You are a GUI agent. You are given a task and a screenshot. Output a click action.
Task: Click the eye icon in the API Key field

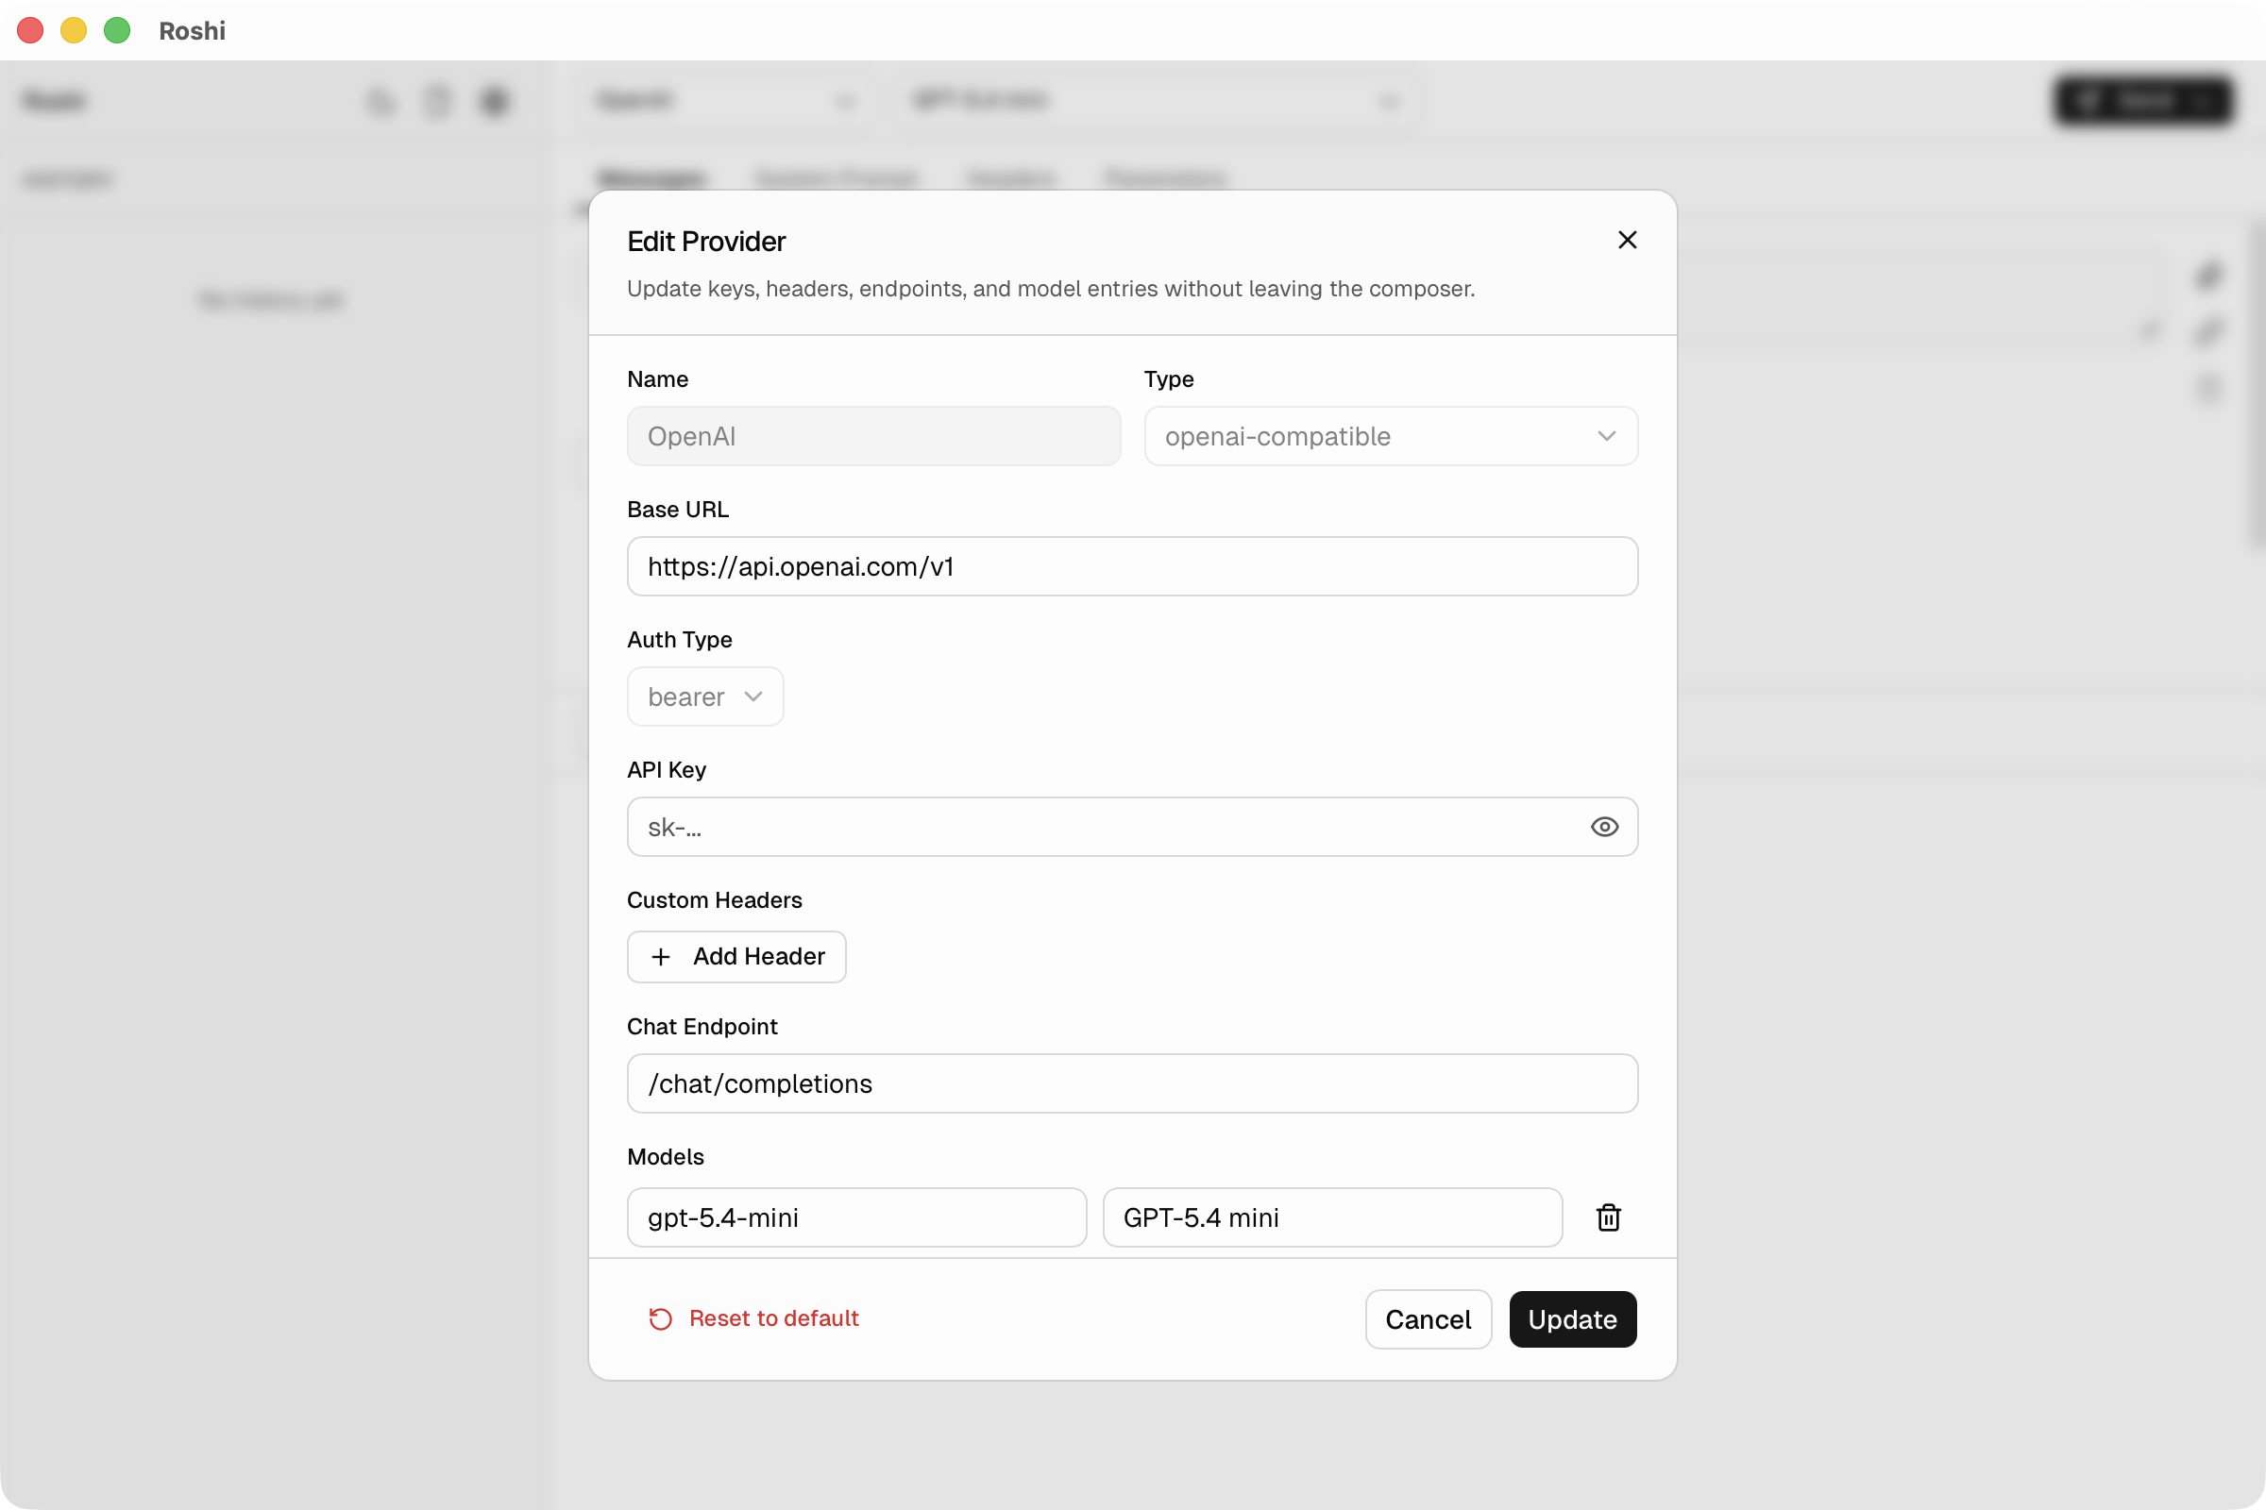tap(1603, 827)
